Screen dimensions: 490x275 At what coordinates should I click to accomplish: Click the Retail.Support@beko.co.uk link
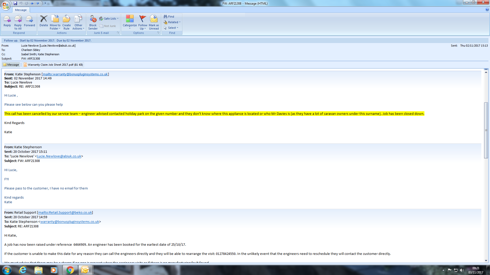(x=65, y=213)
